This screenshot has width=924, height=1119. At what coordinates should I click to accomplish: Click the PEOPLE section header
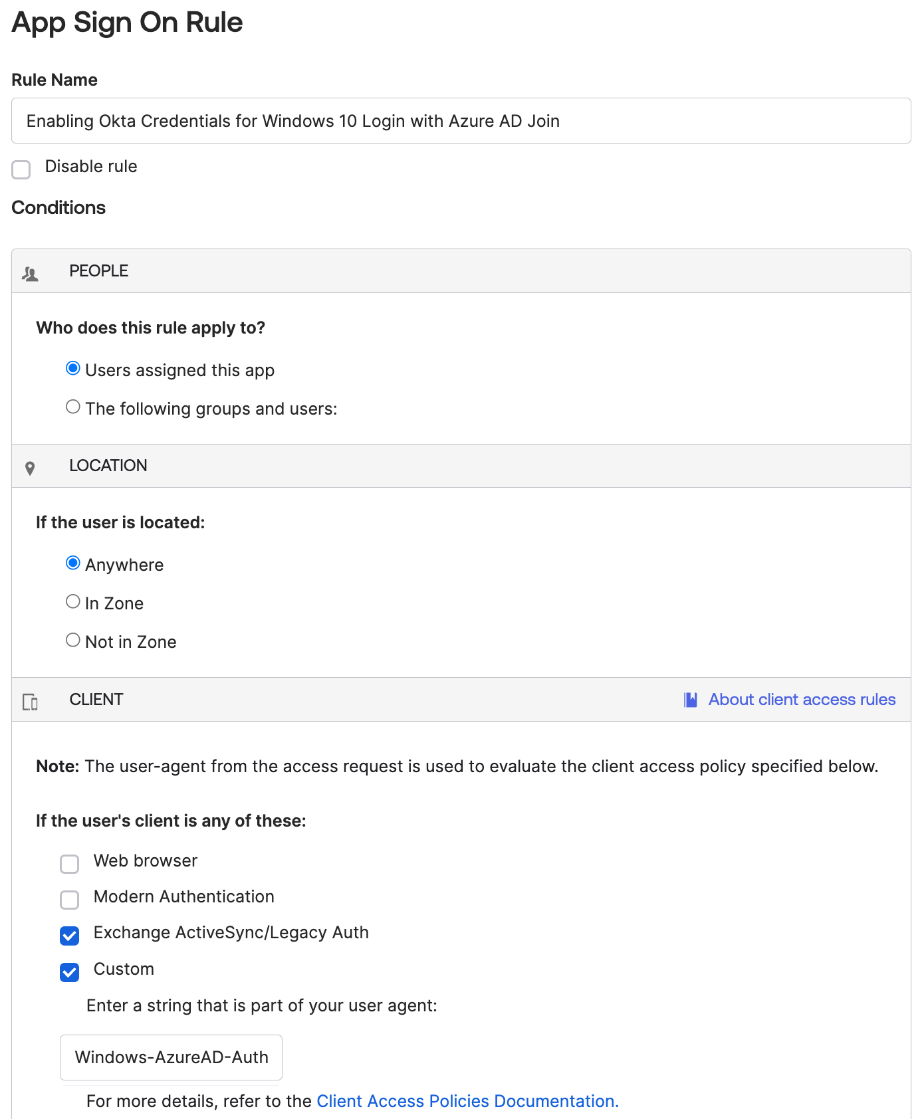pos(99,271)
